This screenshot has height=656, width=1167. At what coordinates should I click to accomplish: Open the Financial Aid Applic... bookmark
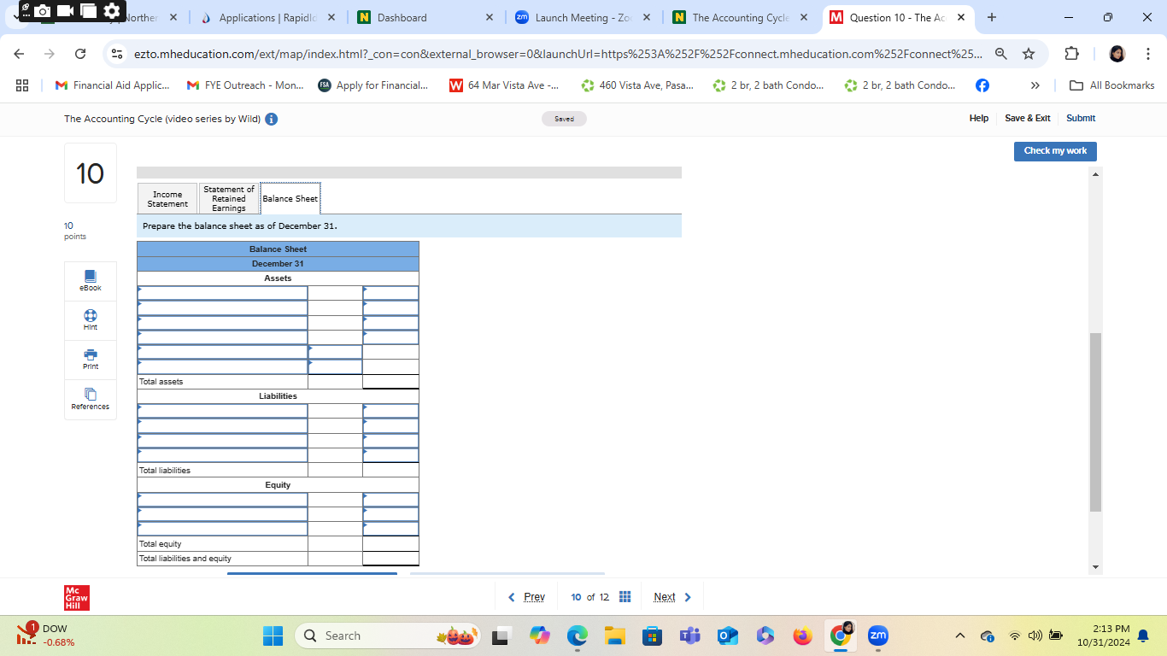(x=112, y=85)
